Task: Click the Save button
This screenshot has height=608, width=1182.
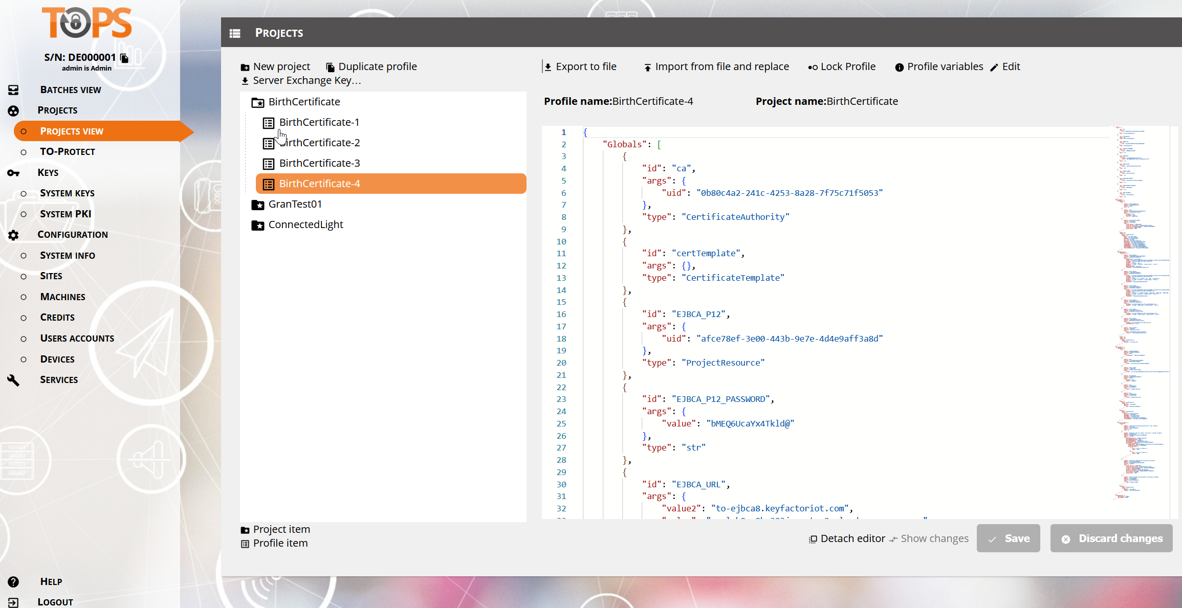Action: click(x=1008, y=538)
